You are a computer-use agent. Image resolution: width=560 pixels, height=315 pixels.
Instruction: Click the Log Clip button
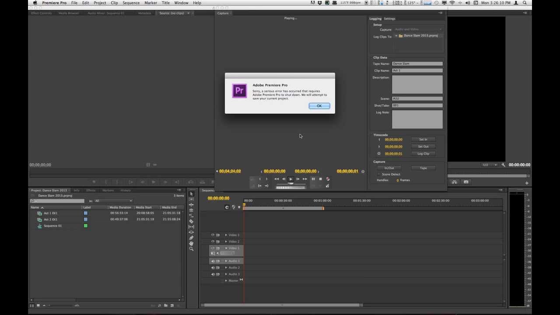pyautogui.click(x=423, y=154)
